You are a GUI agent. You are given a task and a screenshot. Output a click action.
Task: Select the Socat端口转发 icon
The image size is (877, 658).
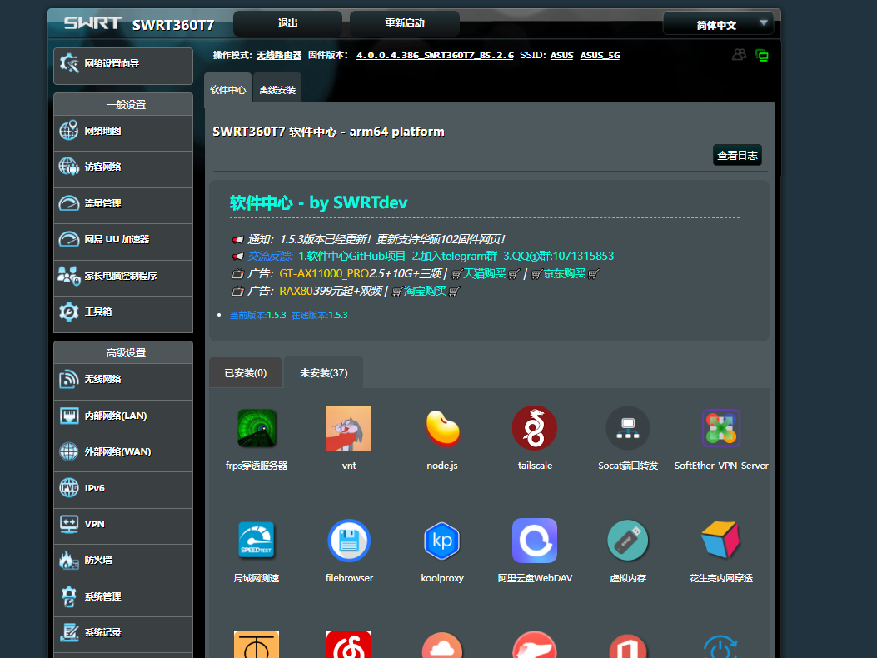tap(628, 429)
